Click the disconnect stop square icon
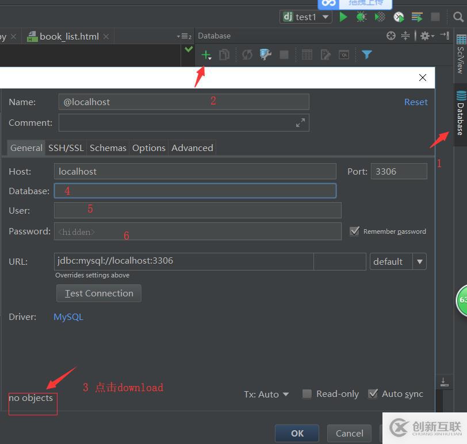 tap(284, 55)
